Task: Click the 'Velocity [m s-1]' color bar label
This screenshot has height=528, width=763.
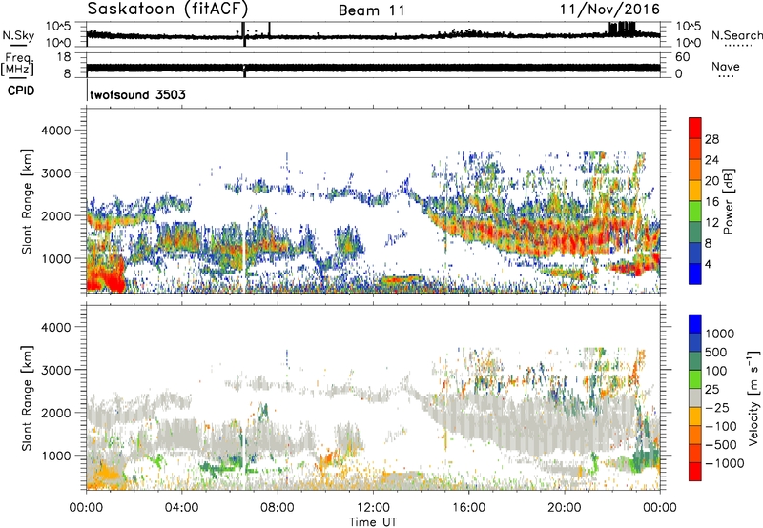Action: click(753, 397)
